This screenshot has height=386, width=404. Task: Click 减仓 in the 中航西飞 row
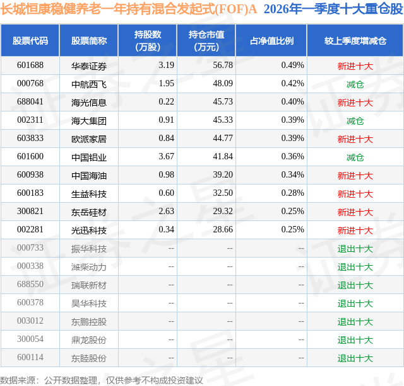[x=355, y=84]
